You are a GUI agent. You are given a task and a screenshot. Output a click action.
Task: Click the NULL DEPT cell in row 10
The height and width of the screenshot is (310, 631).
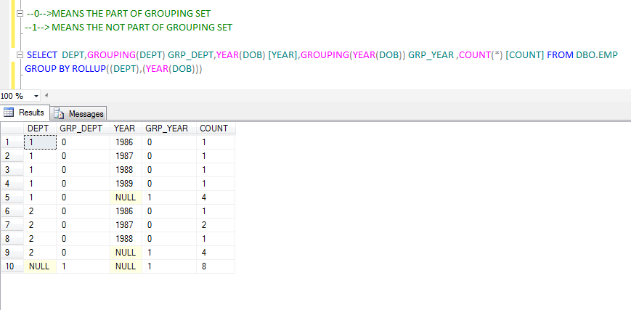click(39, 266)
